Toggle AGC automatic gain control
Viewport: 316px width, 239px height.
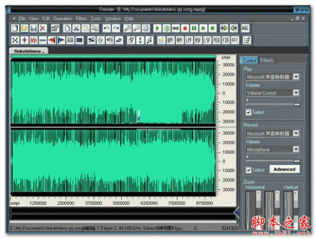[245, 28]
